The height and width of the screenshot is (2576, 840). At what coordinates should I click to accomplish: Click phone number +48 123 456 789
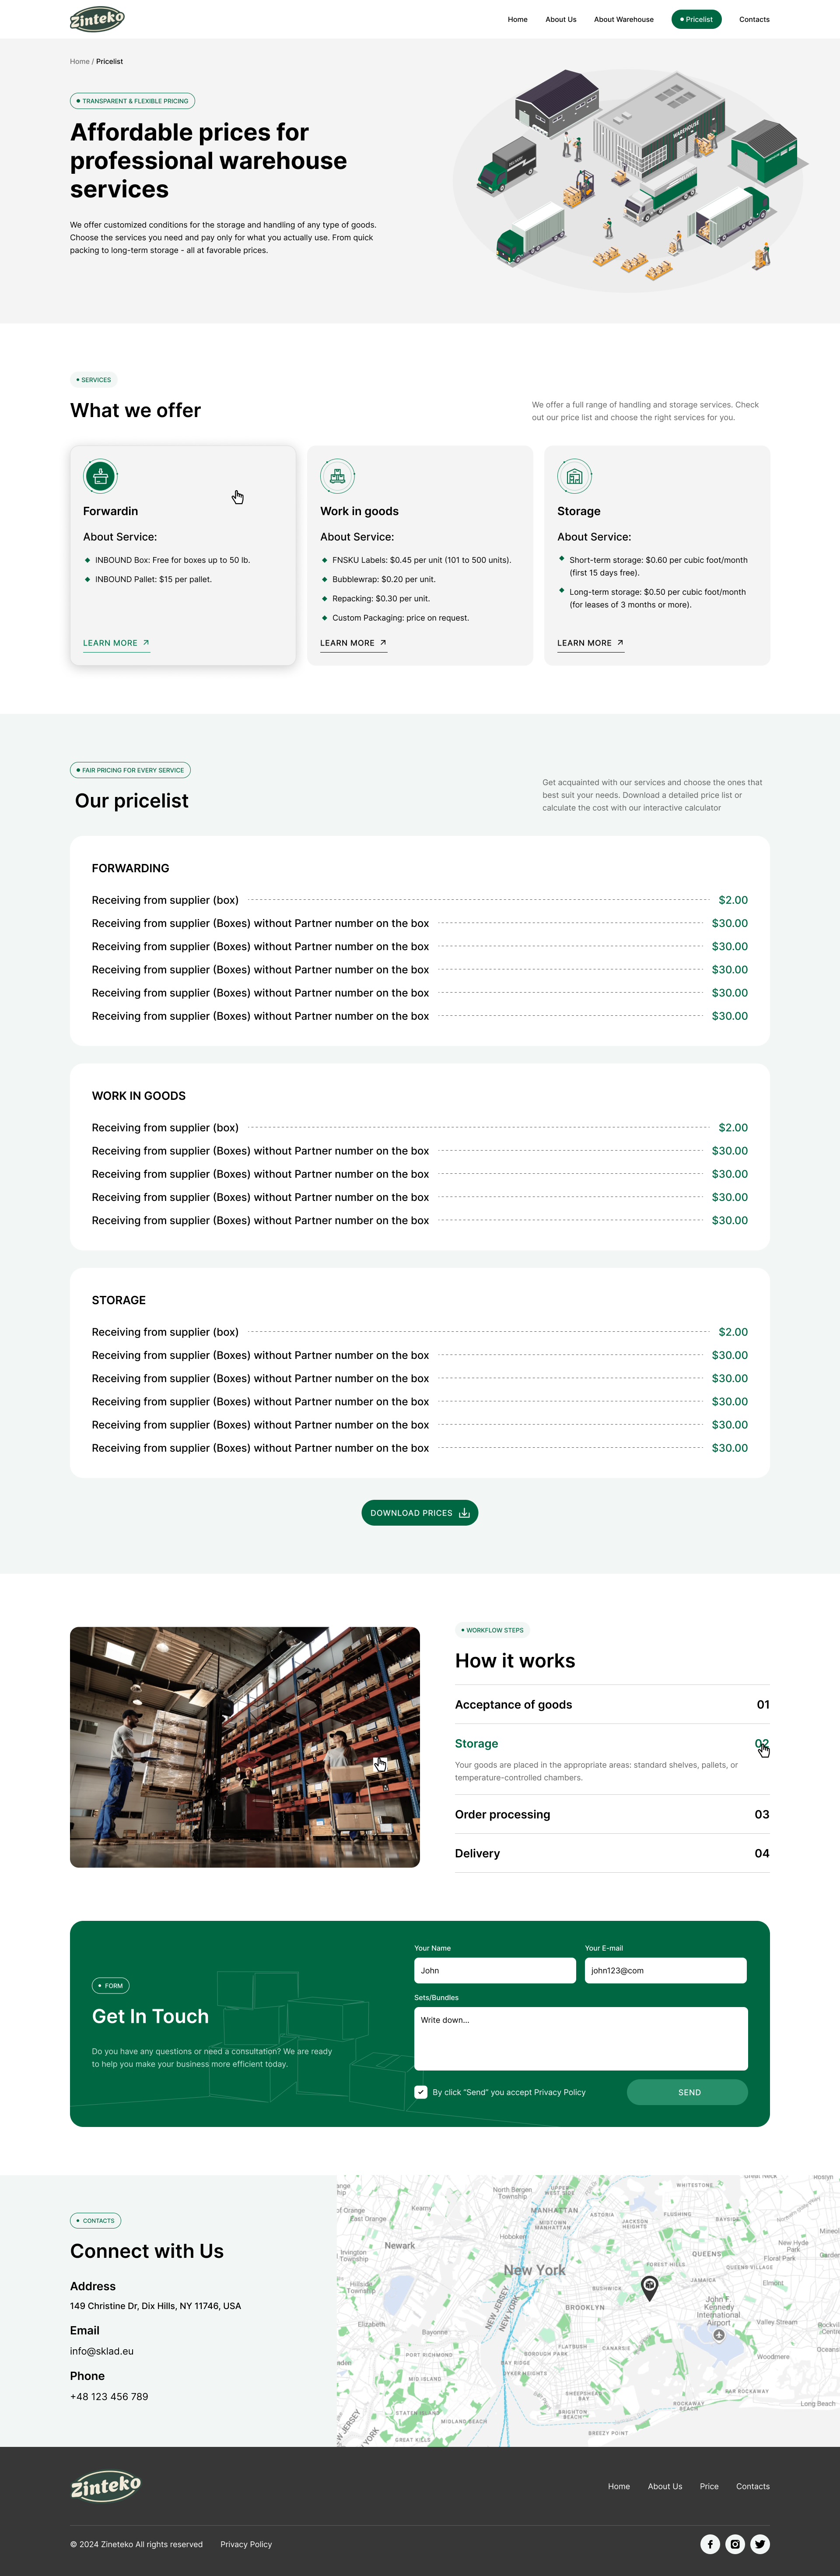[109, 2396]
